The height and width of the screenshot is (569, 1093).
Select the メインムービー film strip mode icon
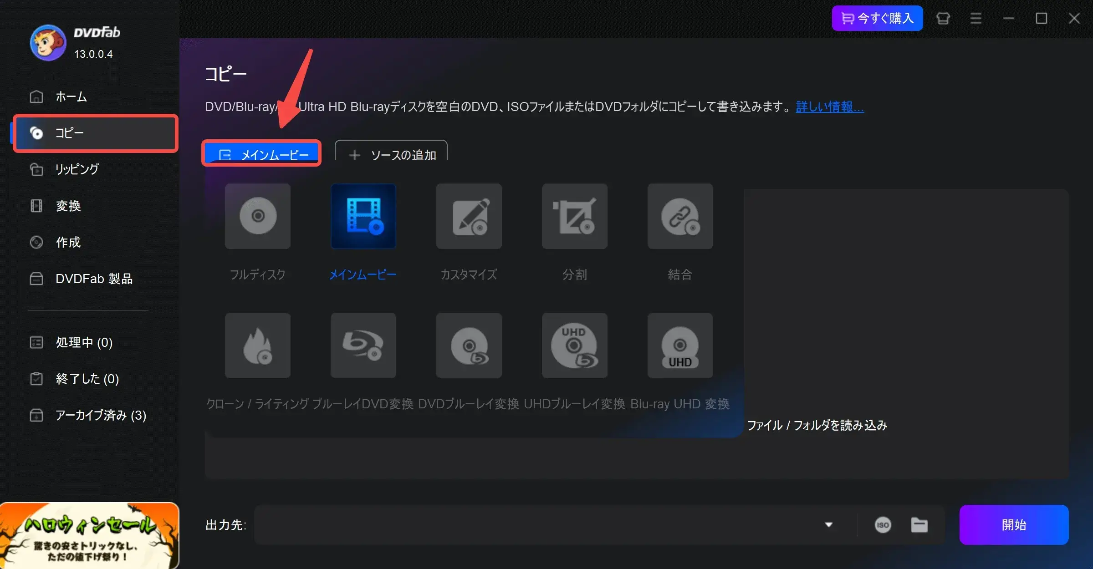point(363,216)
